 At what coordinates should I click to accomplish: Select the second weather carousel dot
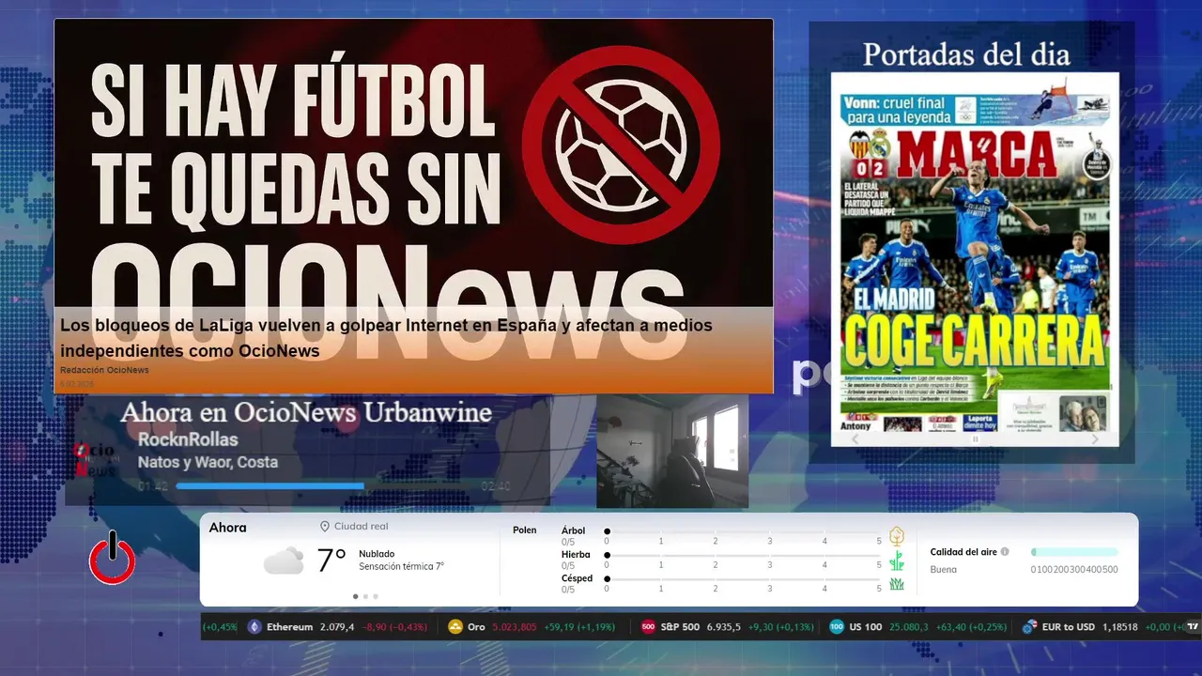click(x=365, y=596)
